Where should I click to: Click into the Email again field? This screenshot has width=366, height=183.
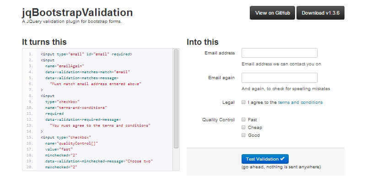click(x=279, y=78)
